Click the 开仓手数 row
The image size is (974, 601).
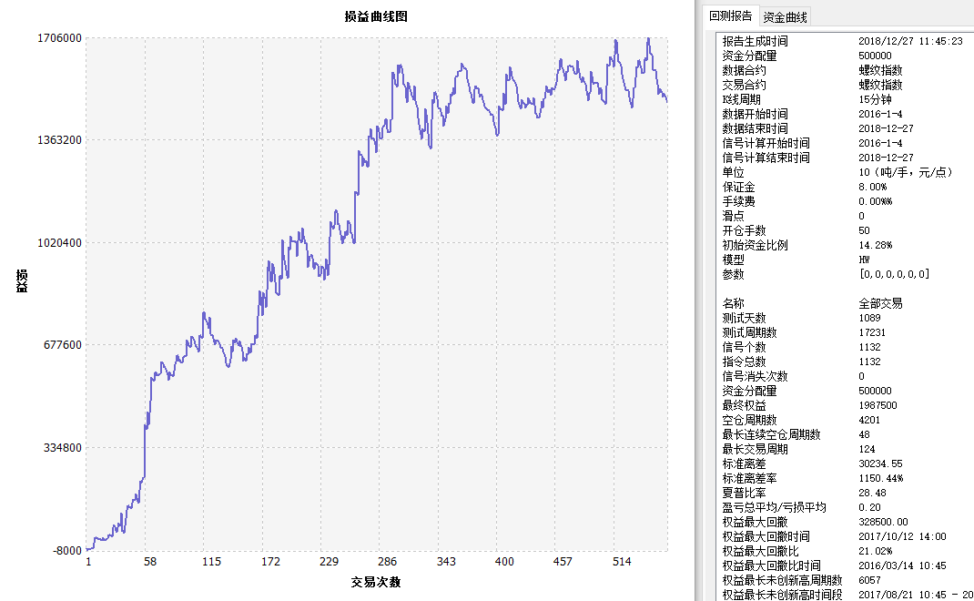[x=744, y=230]
